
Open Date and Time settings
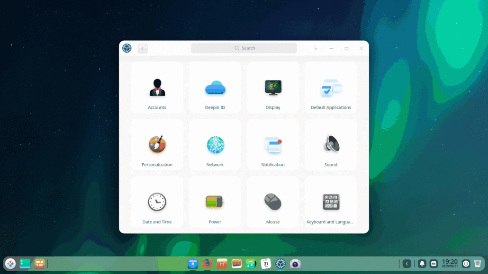pyautogui.click(x=157, y=203)
